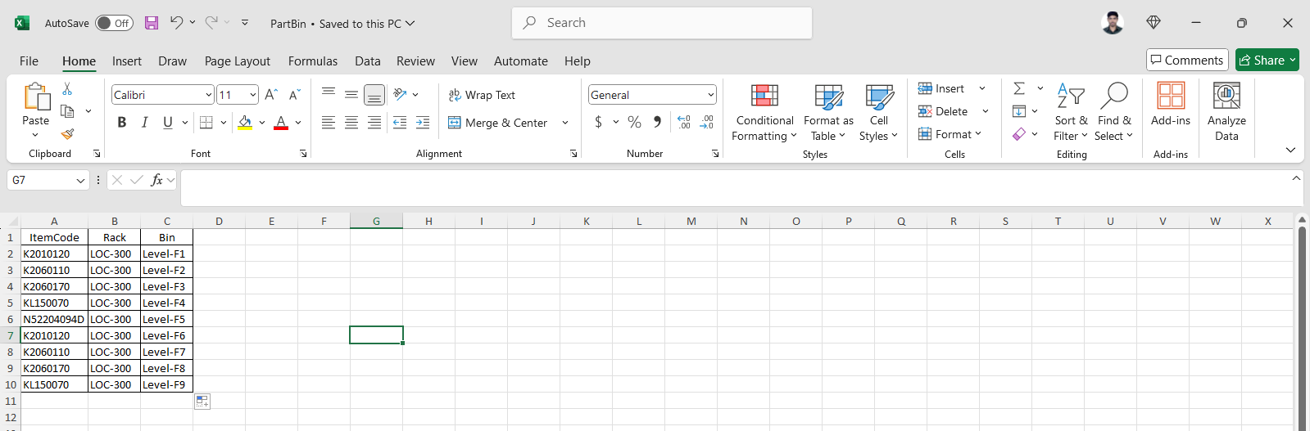Expand the General number format dropdown
Image resolution: width=1310 pixels, height=431 pixels.
tap(710, 95)
